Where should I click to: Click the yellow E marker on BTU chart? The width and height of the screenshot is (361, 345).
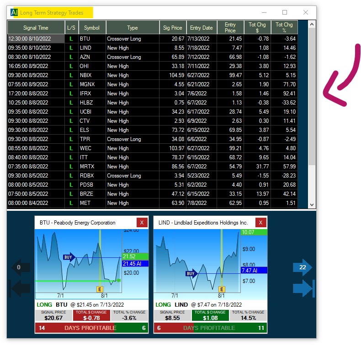(100, 289)
